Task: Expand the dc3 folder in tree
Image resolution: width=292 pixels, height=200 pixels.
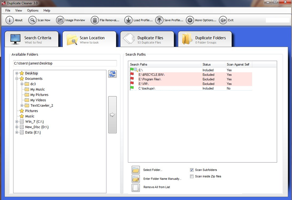Action: (x=22, y=84)
